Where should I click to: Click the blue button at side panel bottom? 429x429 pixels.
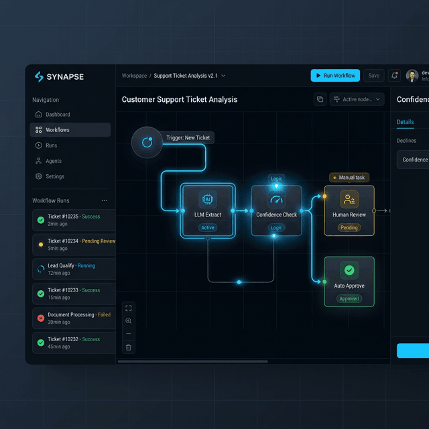pyautogui.click(x=413, y=351)
